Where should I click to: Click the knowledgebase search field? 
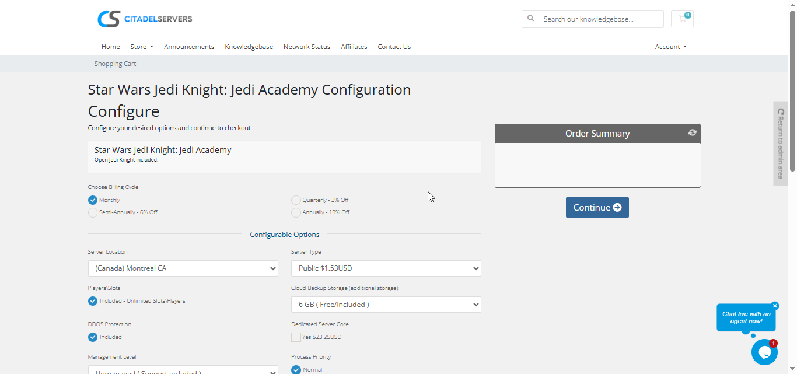click(x=601, y=19)
